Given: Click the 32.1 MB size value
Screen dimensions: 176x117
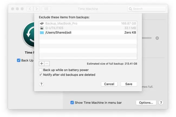Looking at the screenshot, I should pos(130,28).
